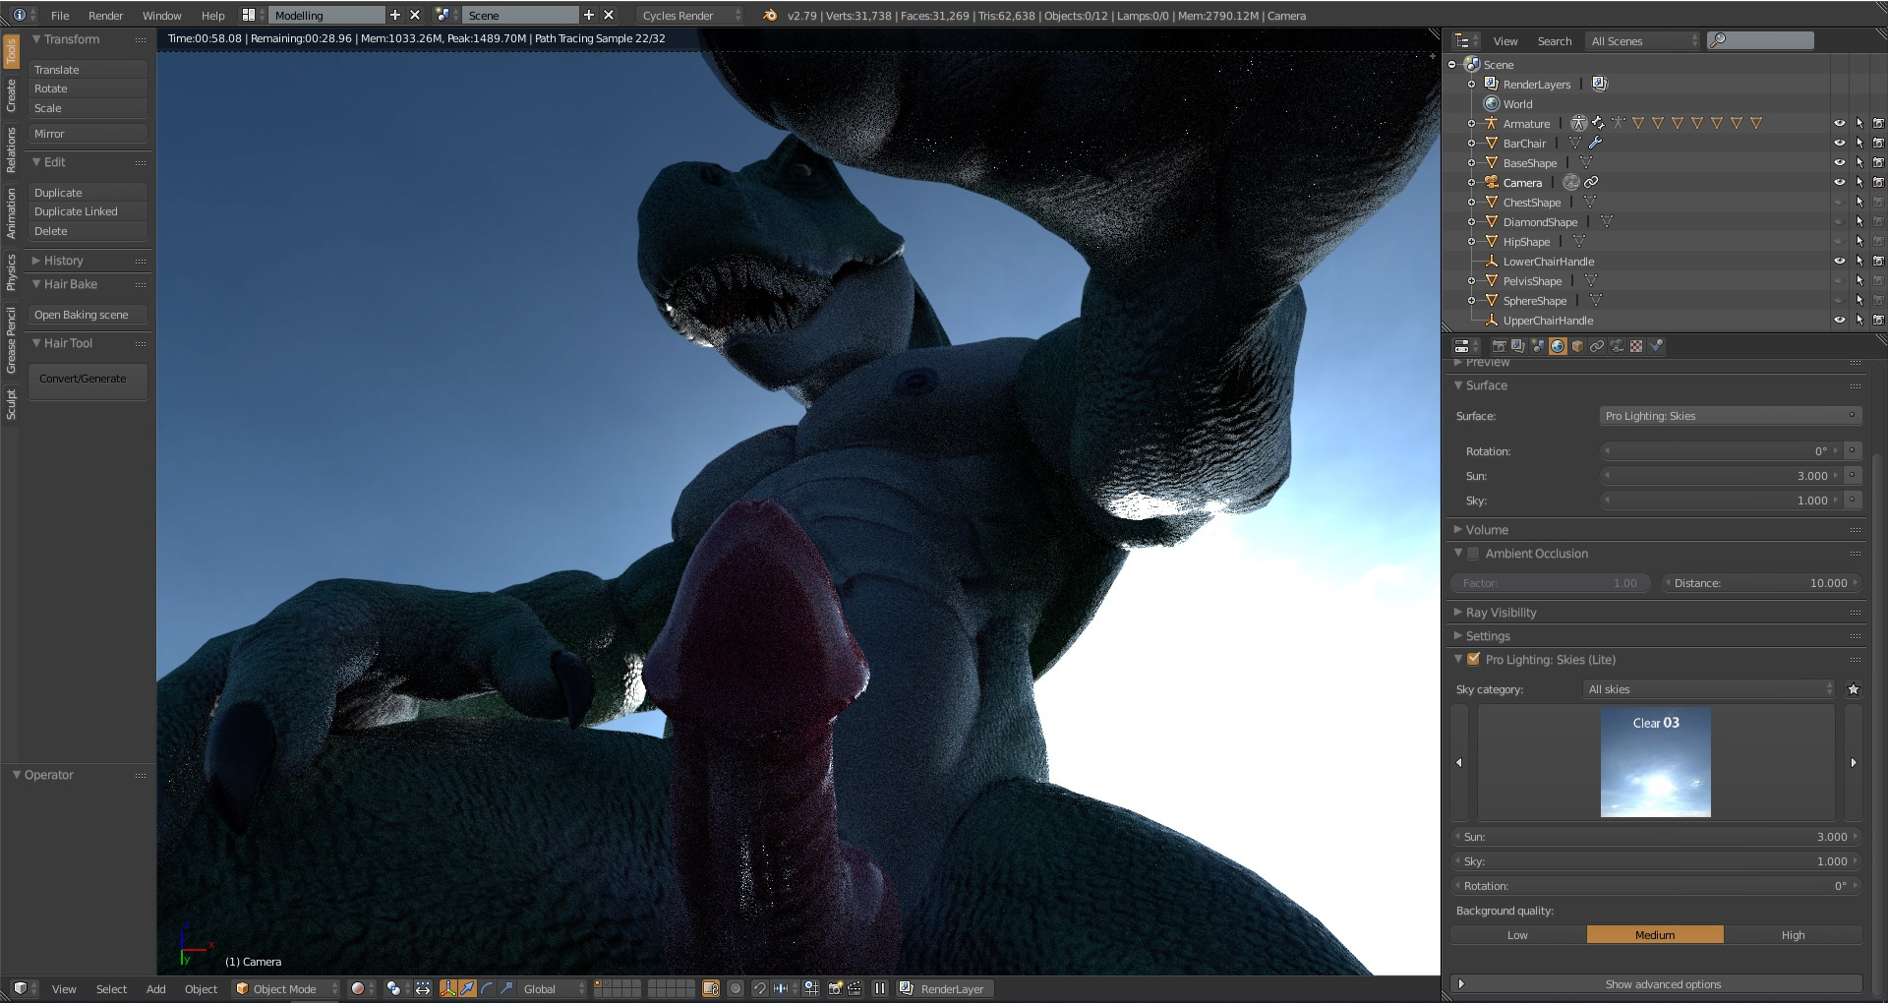The image size is (1888, 1003).
Task: Select the Clear 03 sky thumbnail
Action: (x=1655, y=762)
